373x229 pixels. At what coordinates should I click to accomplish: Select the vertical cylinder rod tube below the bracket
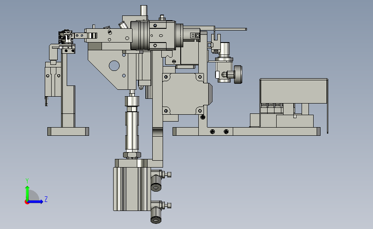tap(132, 131)
